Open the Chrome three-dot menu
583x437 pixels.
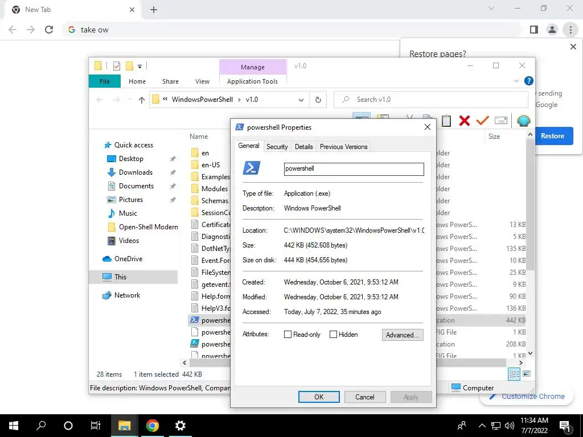[570, 30]
